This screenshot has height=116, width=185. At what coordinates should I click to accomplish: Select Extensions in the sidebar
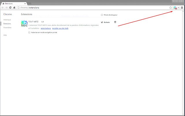tap(7, 24)
